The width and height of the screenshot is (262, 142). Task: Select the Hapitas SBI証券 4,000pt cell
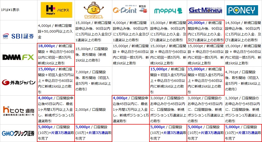point(56,32)
